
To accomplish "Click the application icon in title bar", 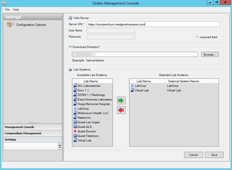I will pos(4,3).
